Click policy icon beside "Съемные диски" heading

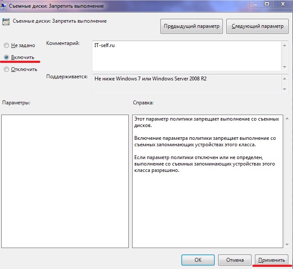[x=6, y=22]
